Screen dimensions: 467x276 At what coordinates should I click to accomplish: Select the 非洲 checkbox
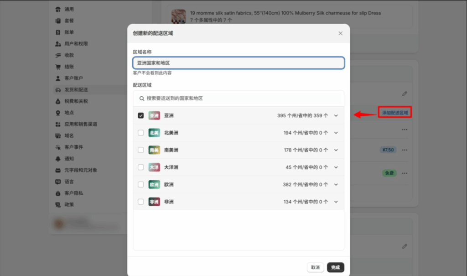click(x=141, y=202)
